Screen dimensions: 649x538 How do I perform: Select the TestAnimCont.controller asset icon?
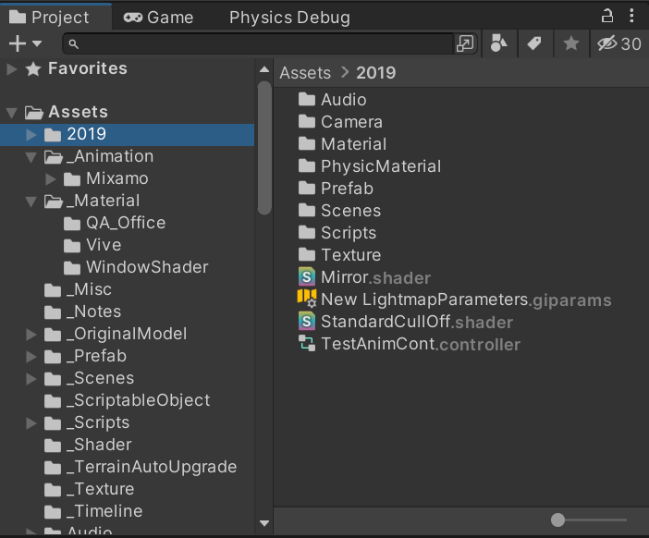click(x=307, y=344)
